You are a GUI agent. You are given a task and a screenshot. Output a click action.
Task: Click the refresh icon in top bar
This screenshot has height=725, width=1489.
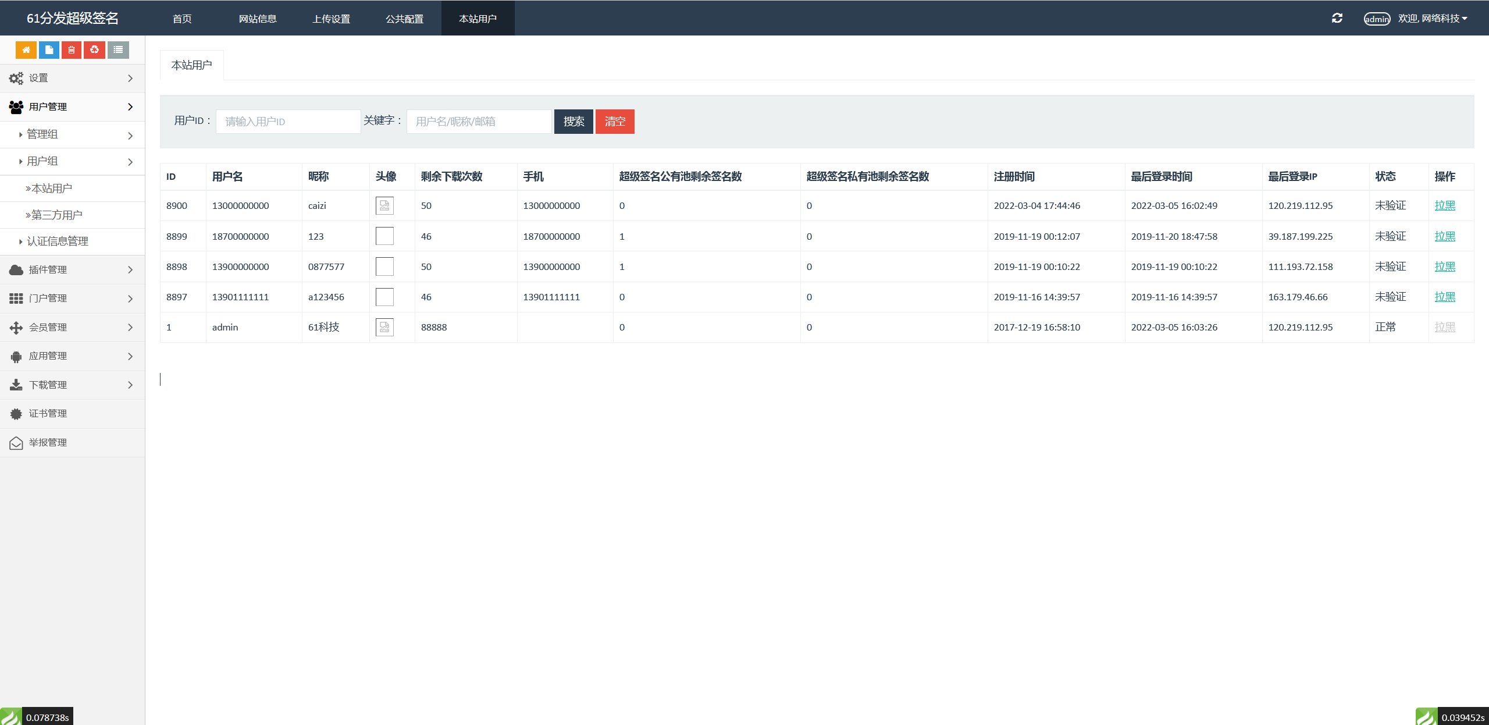coord(1337,19)
